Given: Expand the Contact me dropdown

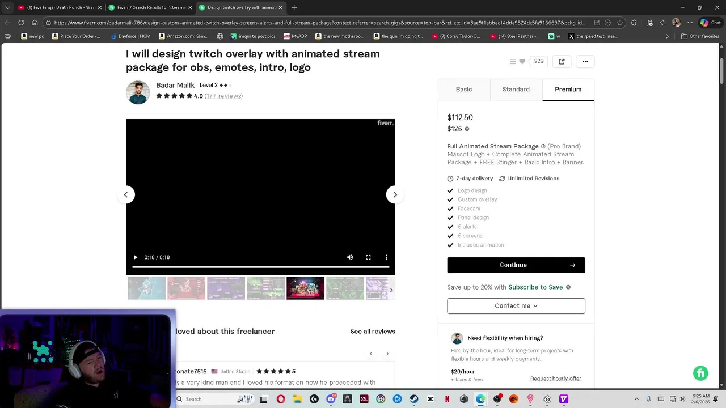Looking at the screenshot, I should (516, 305).
